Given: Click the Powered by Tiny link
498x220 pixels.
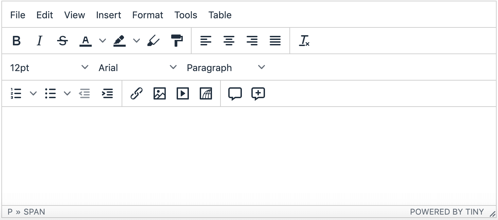Looking at the screenshot, I should (447, 212).
